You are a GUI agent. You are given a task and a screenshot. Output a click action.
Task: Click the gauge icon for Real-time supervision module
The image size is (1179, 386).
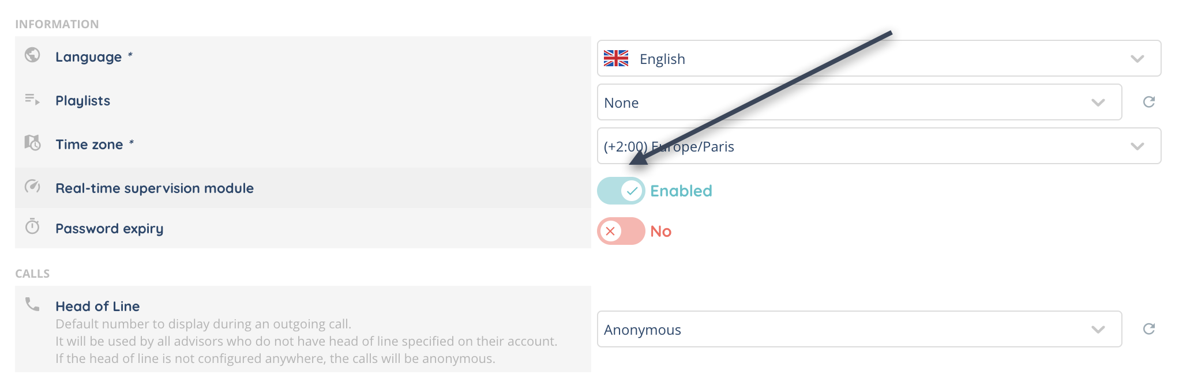click(x=32, y=186)
